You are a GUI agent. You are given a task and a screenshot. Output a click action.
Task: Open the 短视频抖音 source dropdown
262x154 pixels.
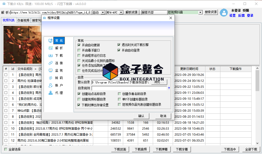pyautogui.click(x=200, y=12)
